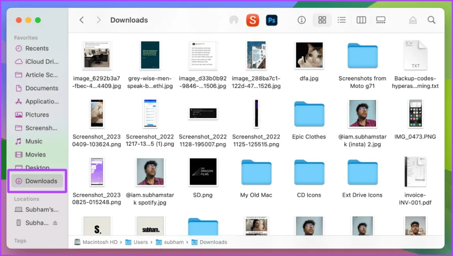Open Movies in sidebar
453x256 pixels.
pyautogui.click(x=36, y=154)
